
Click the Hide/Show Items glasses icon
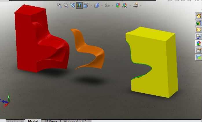click(107, 6)
